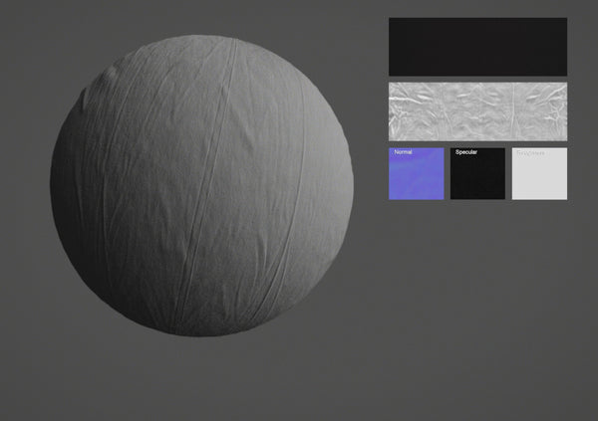This screenshot has height=421, width=598.
Task: Click the left end of black texture strip
Action: [399, 47]
